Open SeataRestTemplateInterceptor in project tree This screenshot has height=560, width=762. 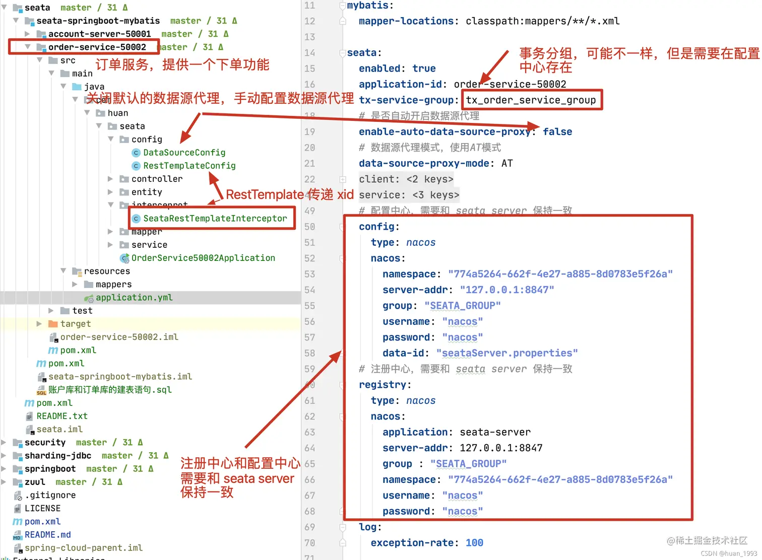point(215,219)
